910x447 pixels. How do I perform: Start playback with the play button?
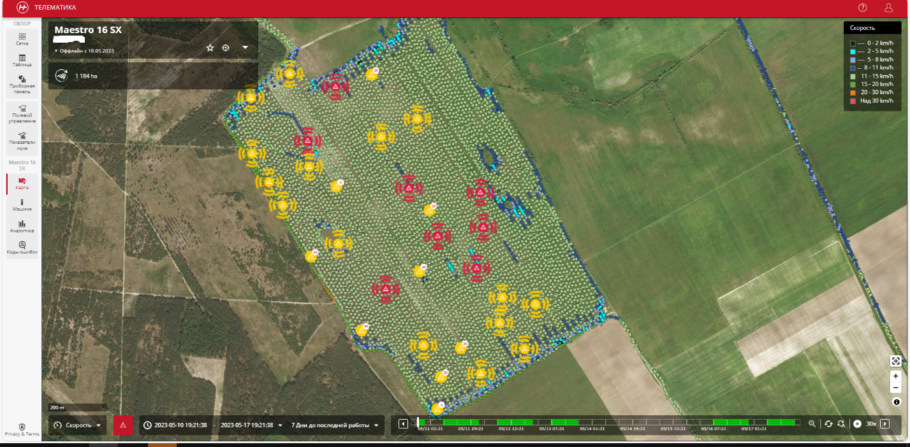[x=858, y=424]
